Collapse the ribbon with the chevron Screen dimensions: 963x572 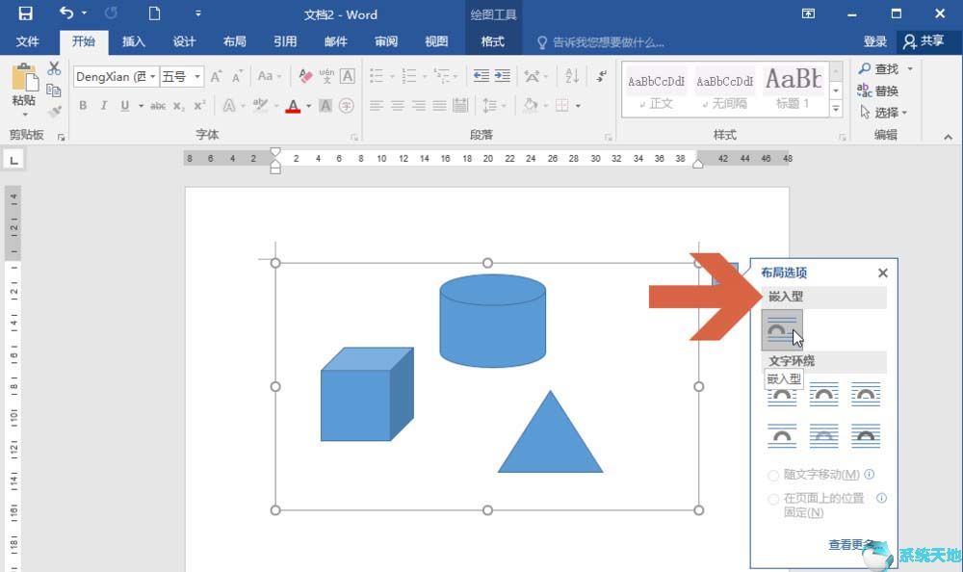coord(949,137)
